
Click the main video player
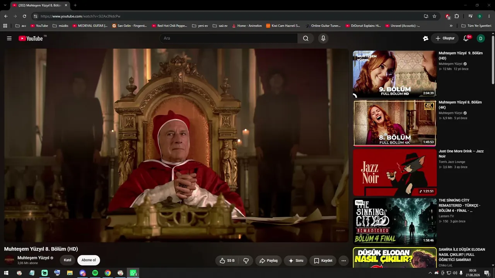click(176, 145)
